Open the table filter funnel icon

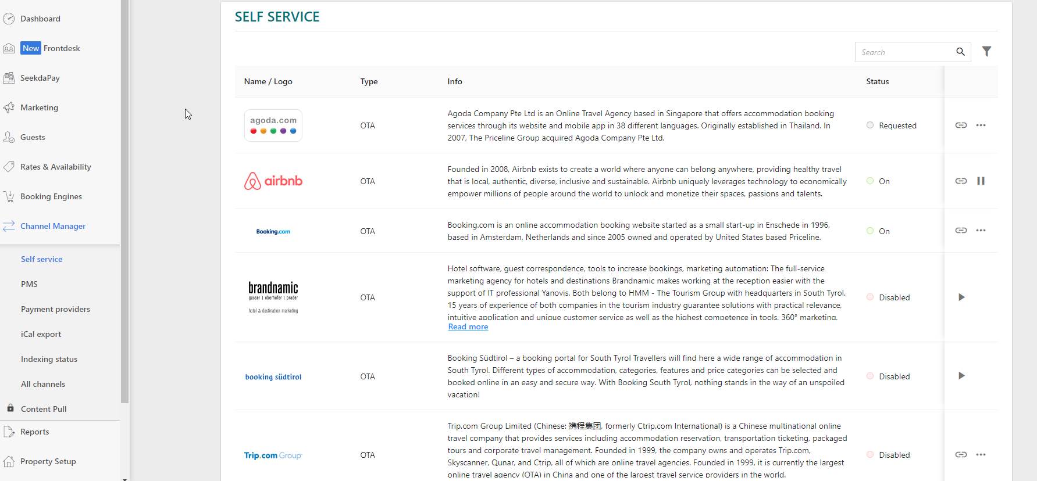click(x=987, y=52)
